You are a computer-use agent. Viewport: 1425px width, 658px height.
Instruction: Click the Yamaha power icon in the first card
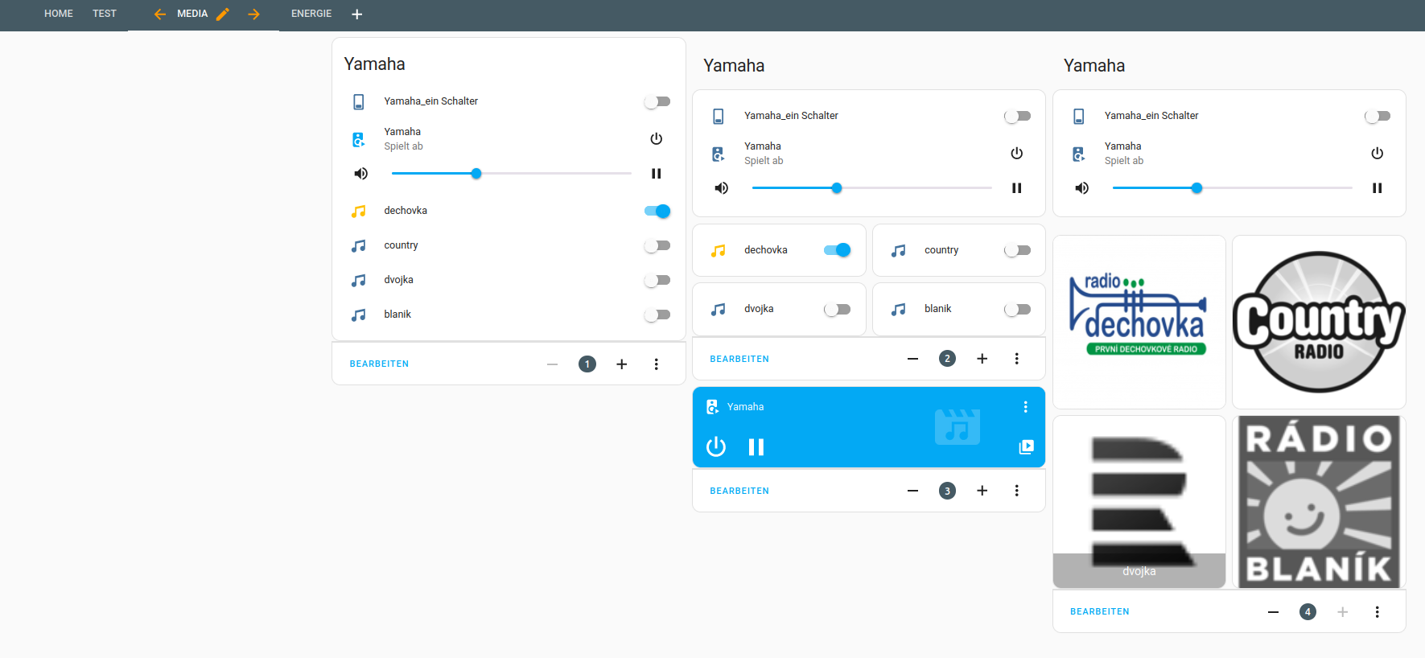point(656,139)
